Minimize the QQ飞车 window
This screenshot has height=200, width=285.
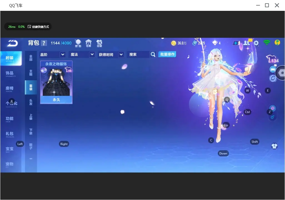[x=258, y=5]
